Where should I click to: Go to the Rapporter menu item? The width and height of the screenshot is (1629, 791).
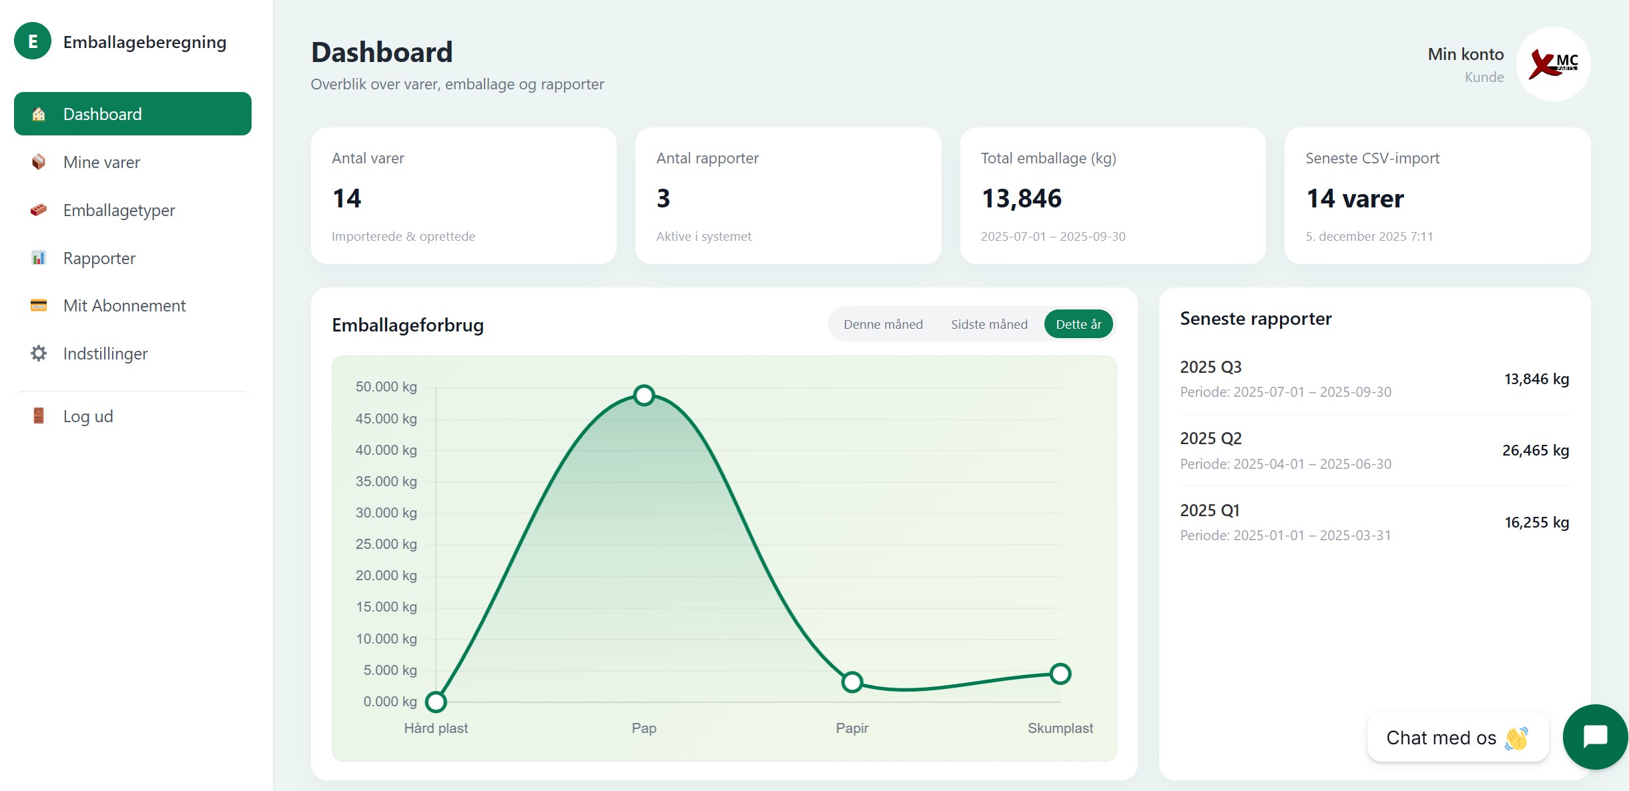pyautogui.click(x=99, y=258)
